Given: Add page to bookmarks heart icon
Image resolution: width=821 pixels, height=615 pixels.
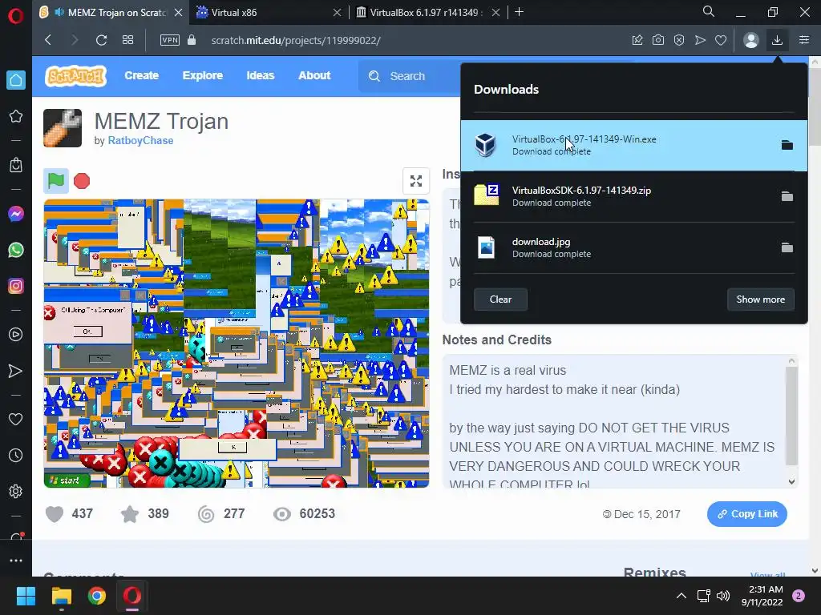Looking at the screenshot, I should pos(721,40).
